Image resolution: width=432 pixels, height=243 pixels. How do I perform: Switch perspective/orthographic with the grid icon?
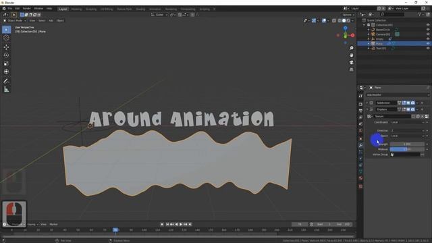pyautogui.click(x=352, y=70)
